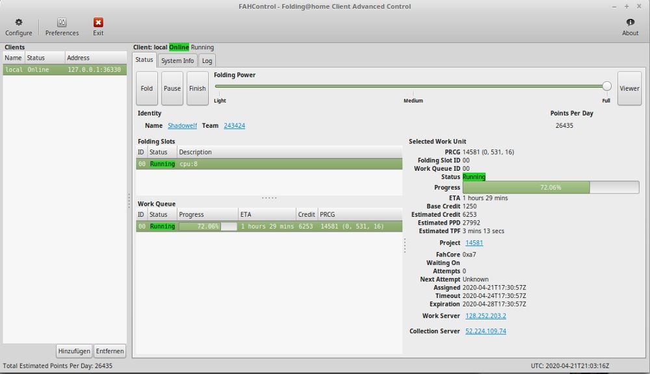Click the Timeout 2020-04-24 value
The width and height of the screenshot is (650, 374).
494,295
